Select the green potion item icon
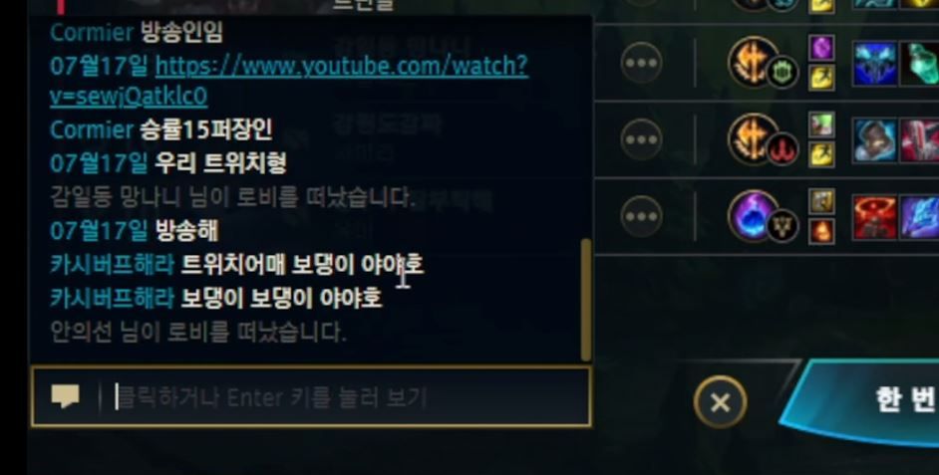 coord(919,64)
